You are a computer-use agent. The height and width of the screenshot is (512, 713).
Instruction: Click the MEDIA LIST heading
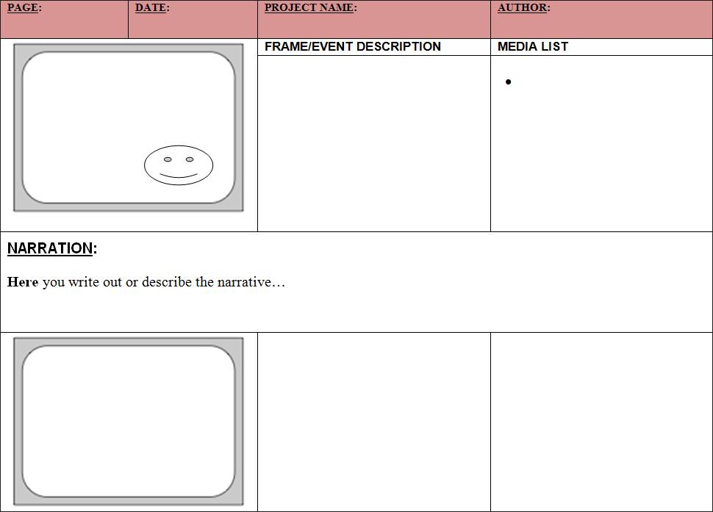(533, 47)
